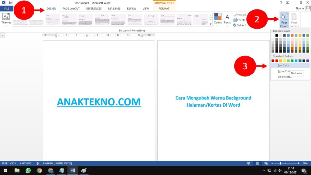Viewport: 311px width, 175px height.
Task: Show hidden system tray icons
Action: click(x=264, y=170)
